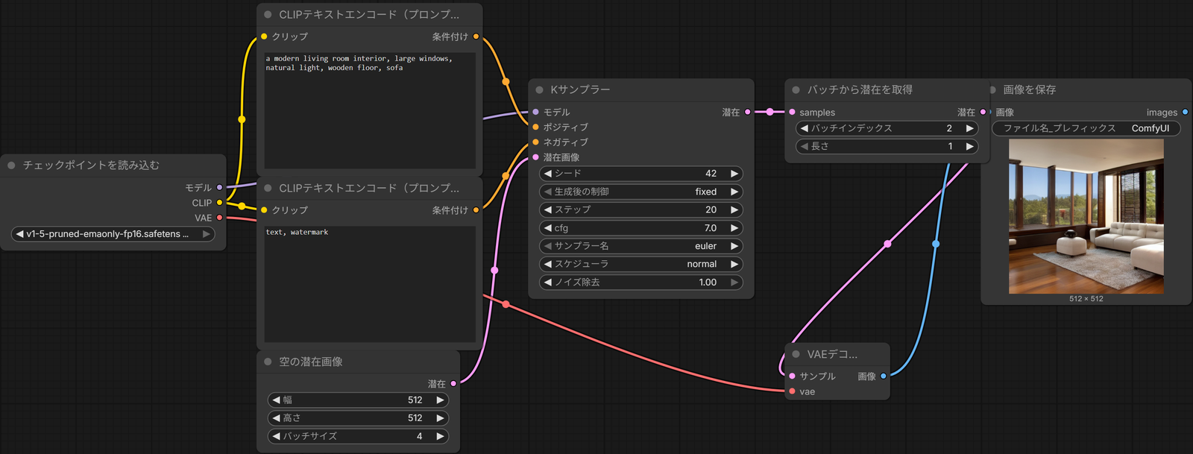
Task: Open the スケジューラ normal dropdown
Action: [x=641, y=264]
